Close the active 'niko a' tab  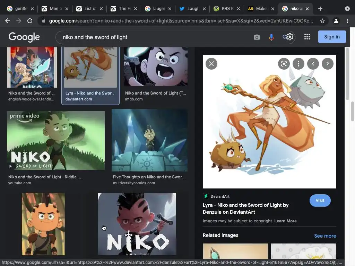(x=307, y=9)
